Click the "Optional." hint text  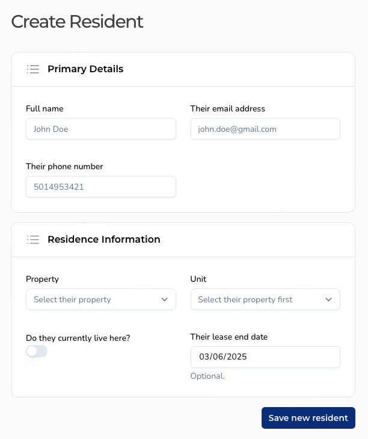point(207,376)
